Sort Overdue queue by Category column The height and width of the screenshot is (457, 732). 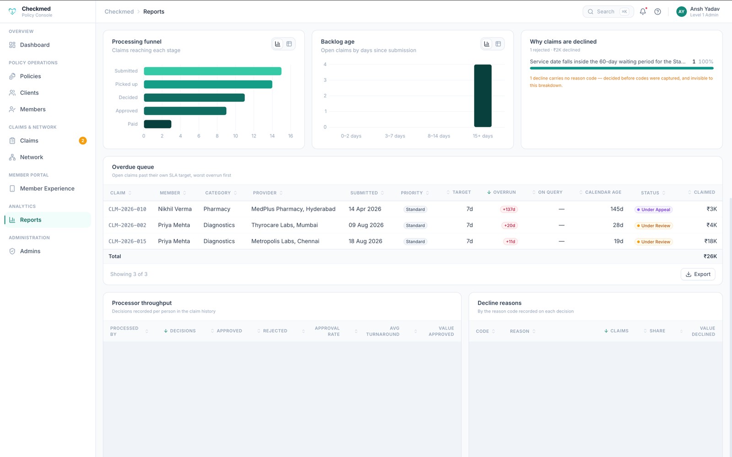221,193
